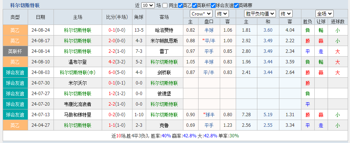Click the 盘口 column header

209,22
